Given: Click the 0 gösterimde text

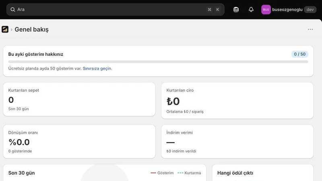Looking at the screenshot, I should pos(20,151).
